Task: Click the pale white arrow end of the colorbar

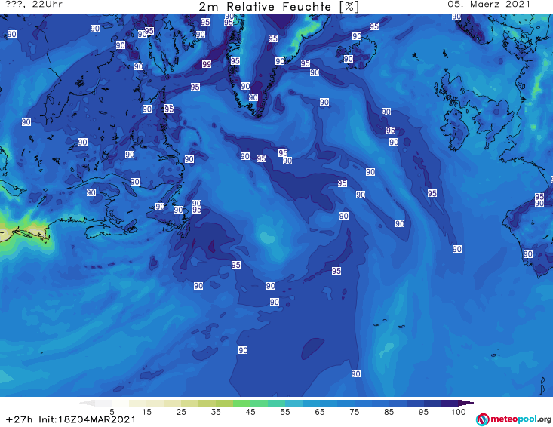Action: coord(87,403)
